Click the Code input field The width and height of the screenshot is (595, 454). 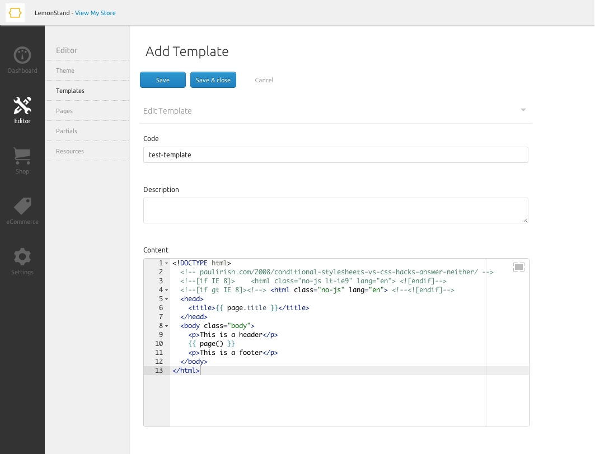click(336, 155)
